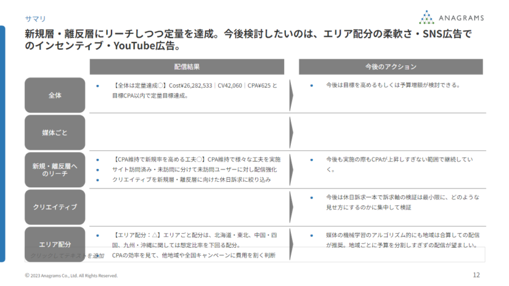Click the arrow shape in the 媒体ごと row
Viewport: 509px width, 286px height.
[x=291, y=133]
